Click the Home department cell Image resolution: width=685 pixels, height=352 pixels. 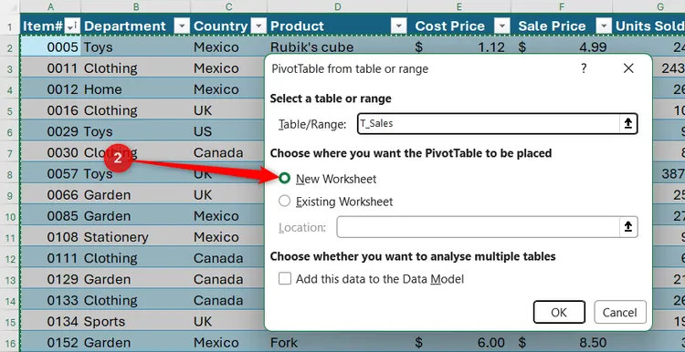pos(136,89)
